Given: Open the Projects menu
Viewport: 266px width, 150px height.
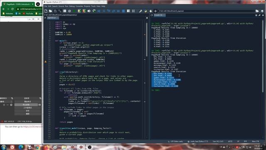Looking at the screenshot, I should pos(87,6).
